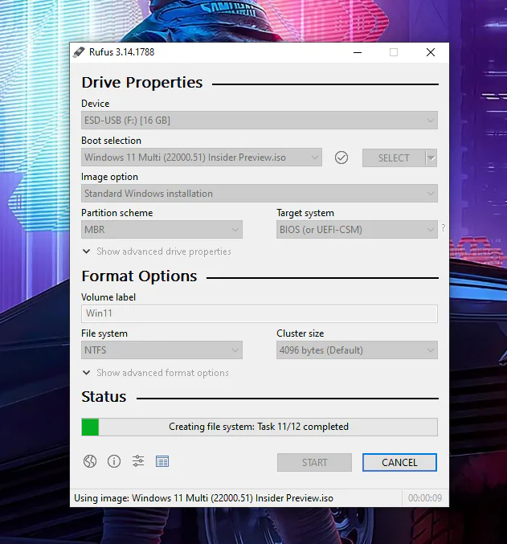Open application settings sliders icon
507x544 pixels.
(x=138, y=461)
